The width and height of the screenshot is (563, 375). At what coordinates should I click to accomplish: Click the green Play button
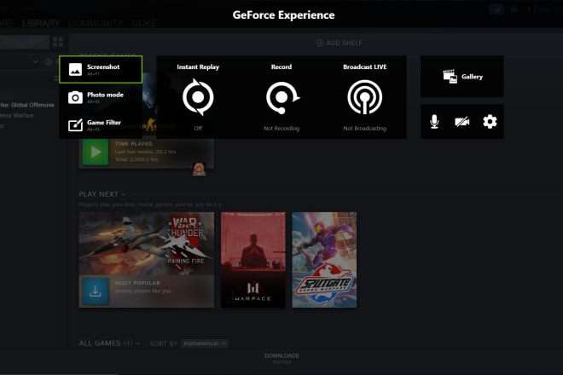96,153
